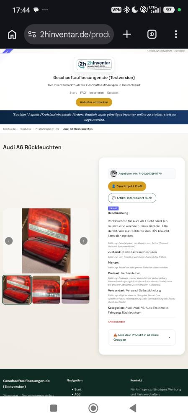Expand 'Teile dein Produkt in all deine Gruppen'
The height and width of the screenshot is (420, 188).
pos(142,337)
